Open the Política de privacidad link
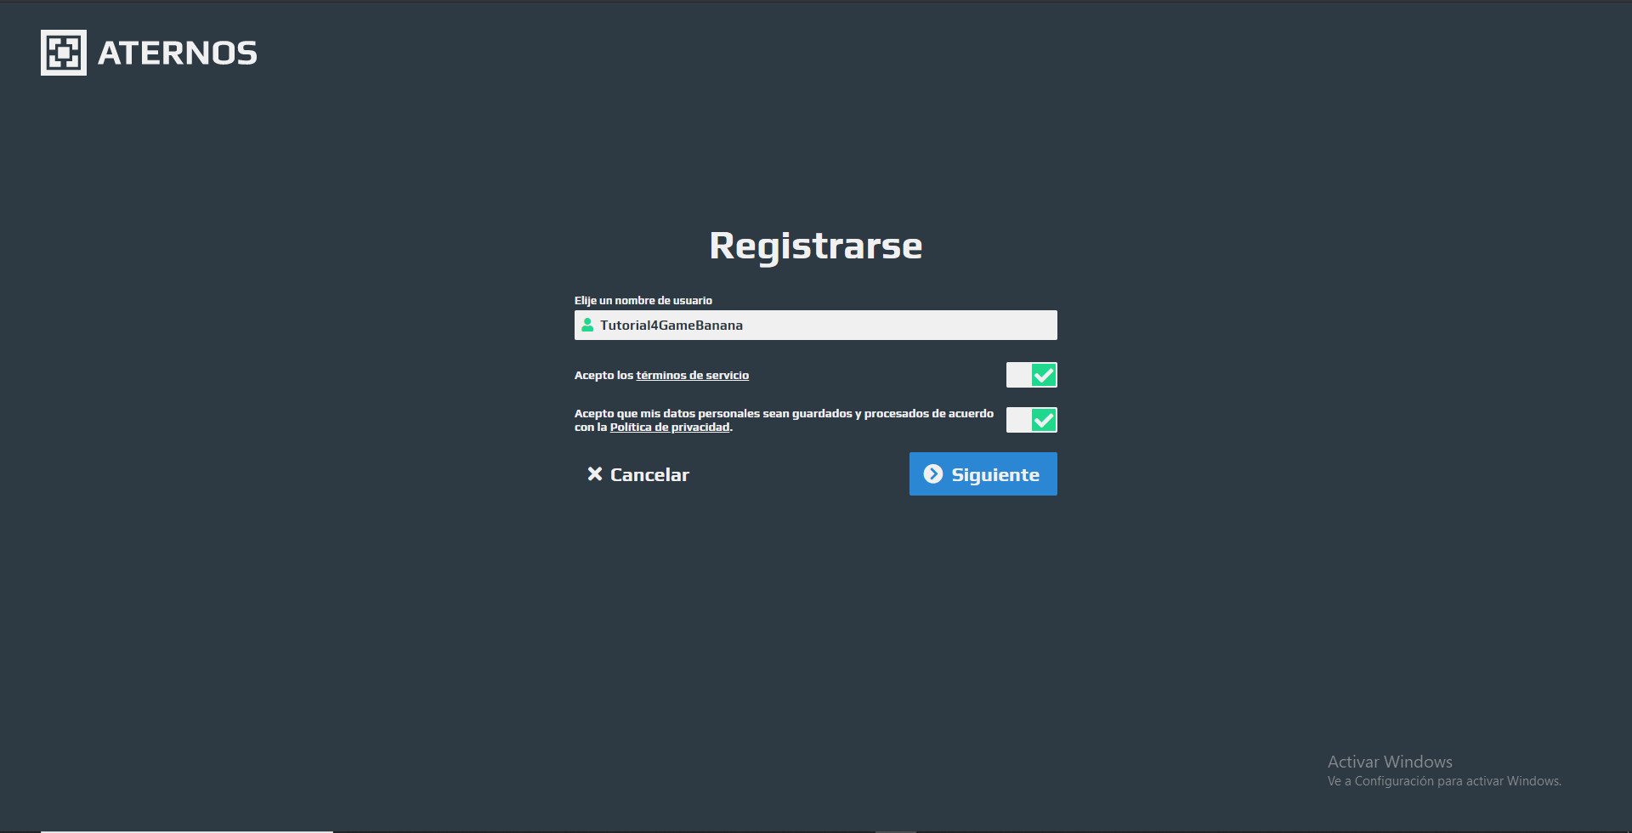This screenshot has height=833, width=1632. (670, 428)
